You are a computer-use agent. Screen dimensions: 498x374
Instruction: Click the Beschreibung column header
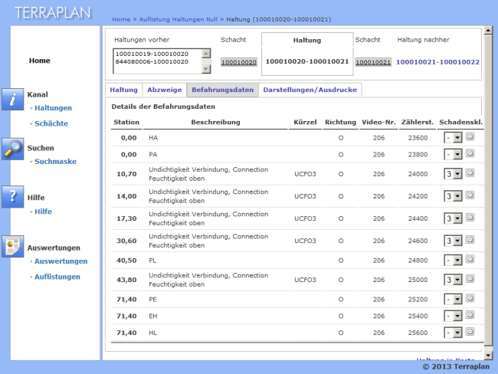tap(215, 122)
